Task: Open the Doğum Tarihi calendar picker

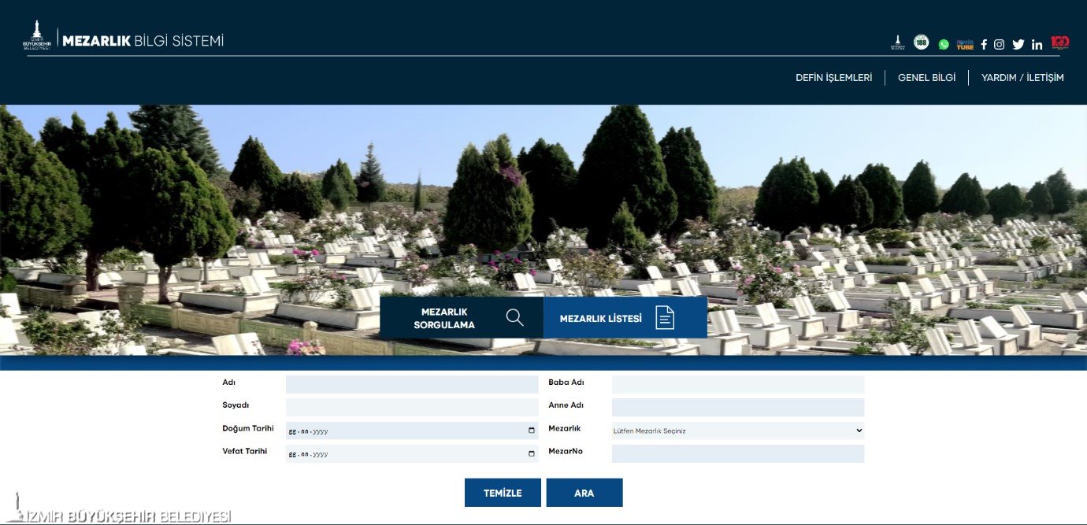Action: click(532, 431)
